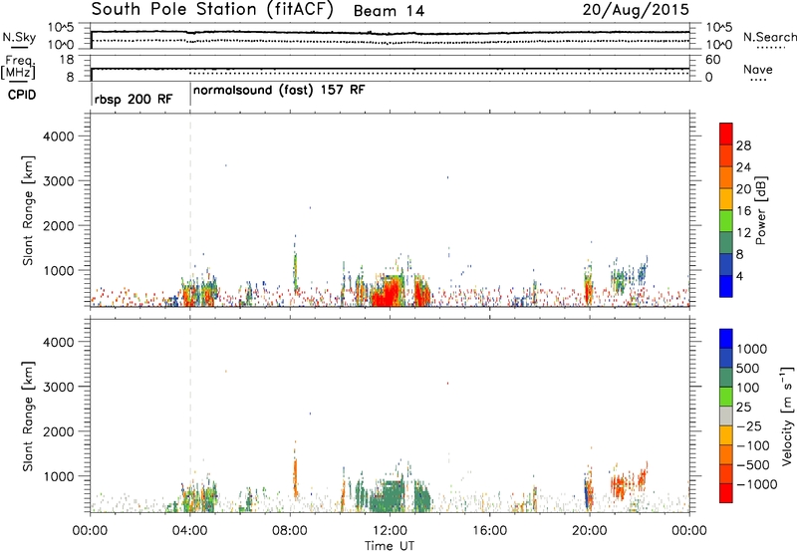The width and height of the screenshot is (797, 552).
Task: Click the 'rbsp 200 RF' CPID text
Action: pos(133,99)
